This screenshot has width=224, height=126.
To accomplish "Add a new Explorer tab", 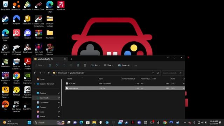I will [71, 59].
